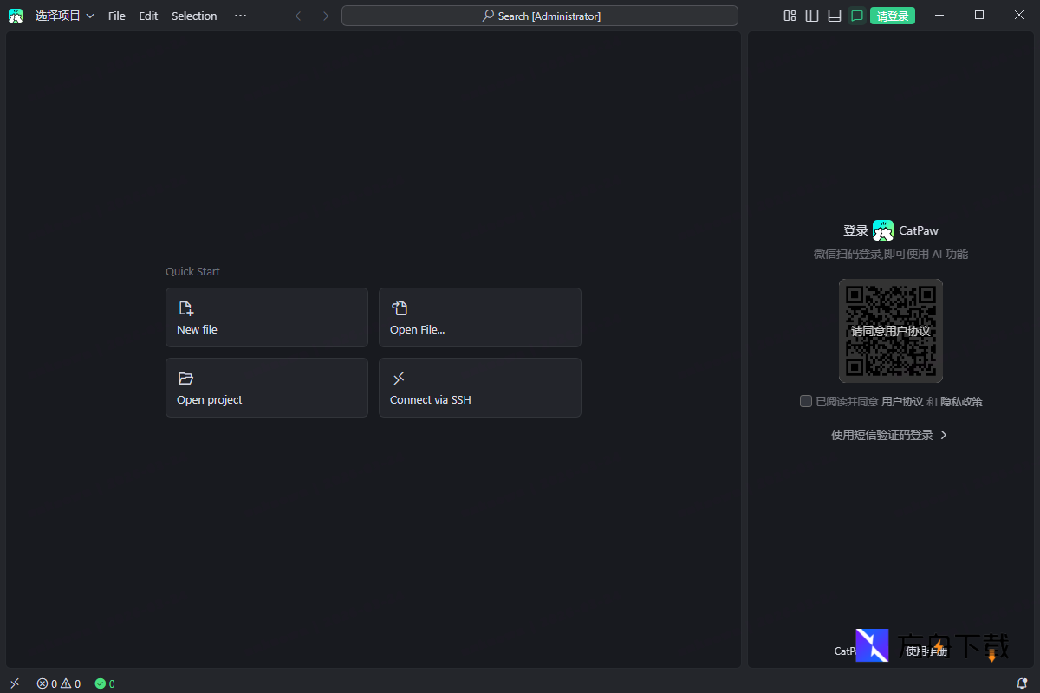Expand the overflow menu with three dots
The image size is (1040, 693).
click(240, 16)
